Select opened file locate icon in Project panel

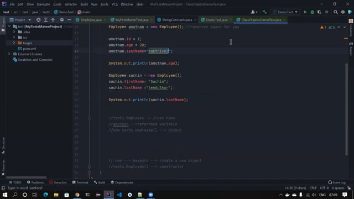(x=38, y=20)
